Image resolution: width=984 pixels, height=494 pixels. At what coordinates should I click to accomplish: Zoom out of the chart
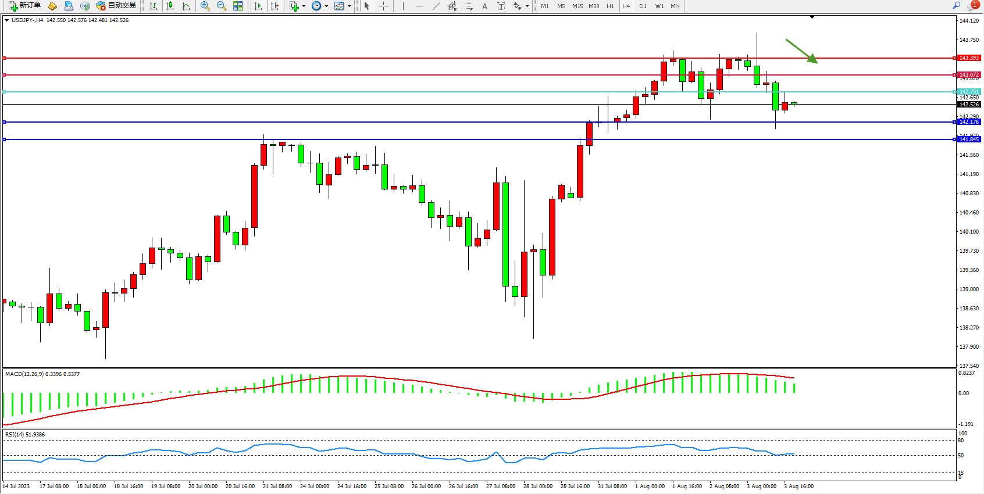222,6
